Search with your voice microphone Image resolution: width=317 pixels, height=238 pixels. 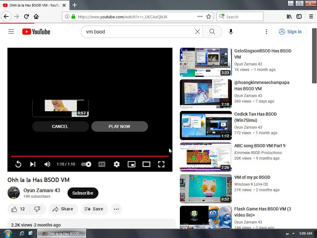point(231,32)
